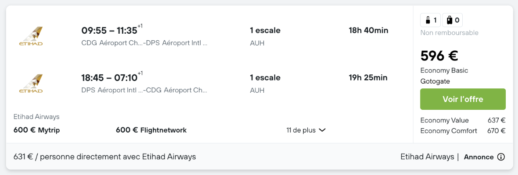Click the return flight Etihad logo

[x=31, y=84]
